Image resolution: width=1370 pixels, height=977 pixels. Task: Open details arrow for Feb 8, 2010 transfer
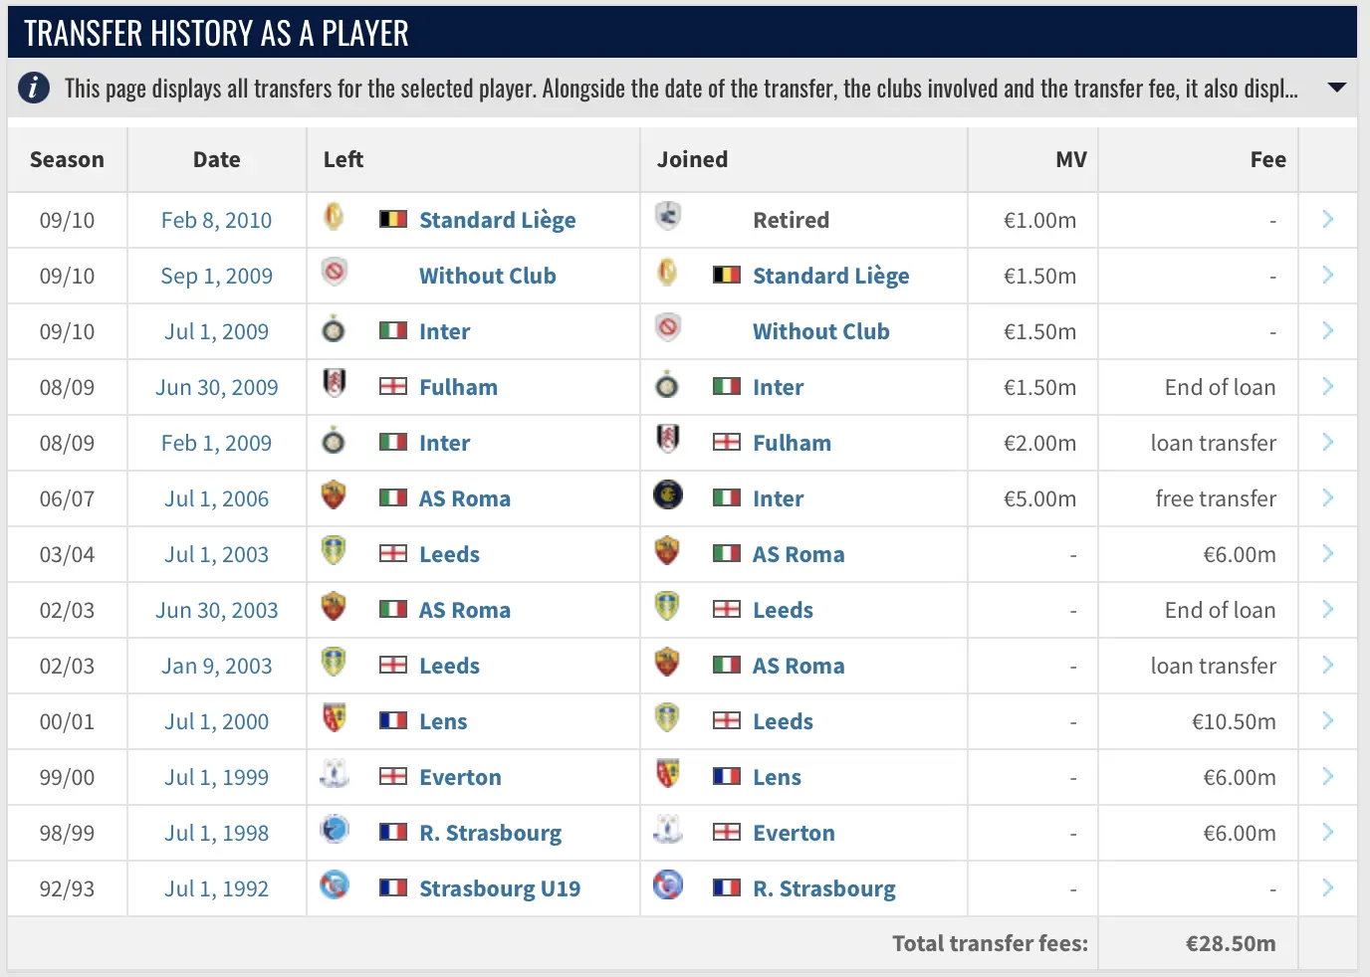click(x=1327, y=219)
